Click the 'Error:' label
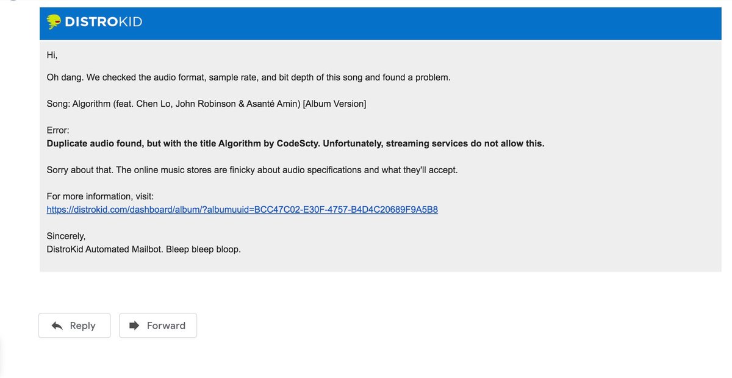 click(x=59, y=130)
